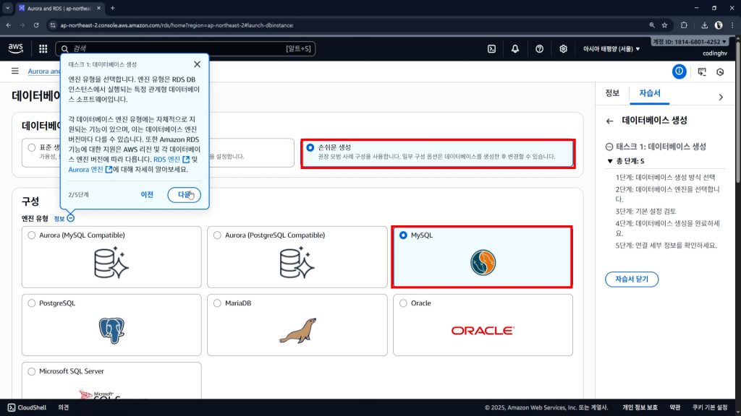741x416 pixels.
Task: Click the hexagon preferences icon at top right
Action: pos(720,71)
